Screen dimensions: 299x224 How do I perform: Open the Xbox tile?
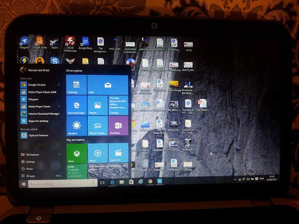[77, 154]
